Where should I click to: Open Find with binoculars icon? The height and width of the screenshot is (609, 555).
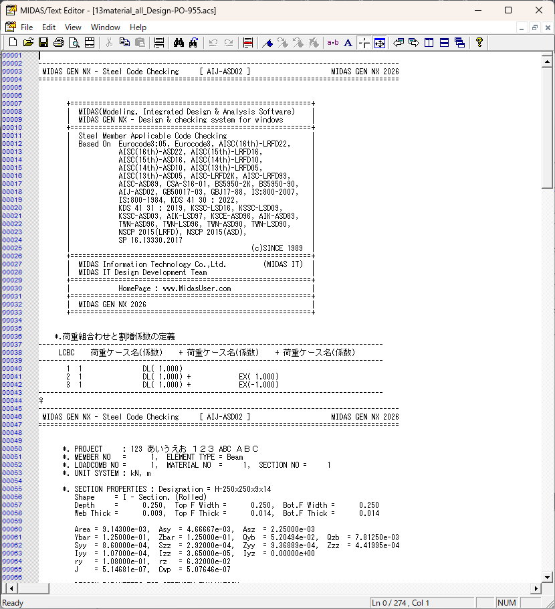point(179,42)
